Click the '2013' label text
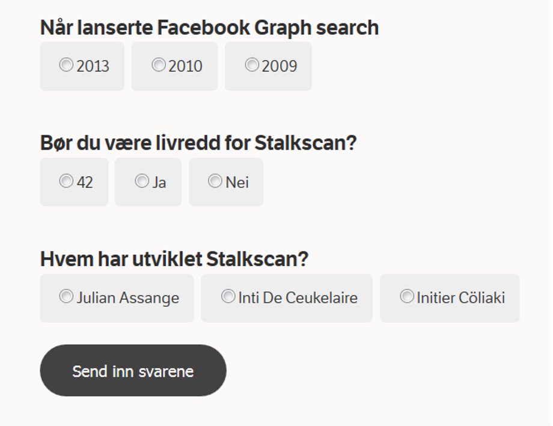 93,66
